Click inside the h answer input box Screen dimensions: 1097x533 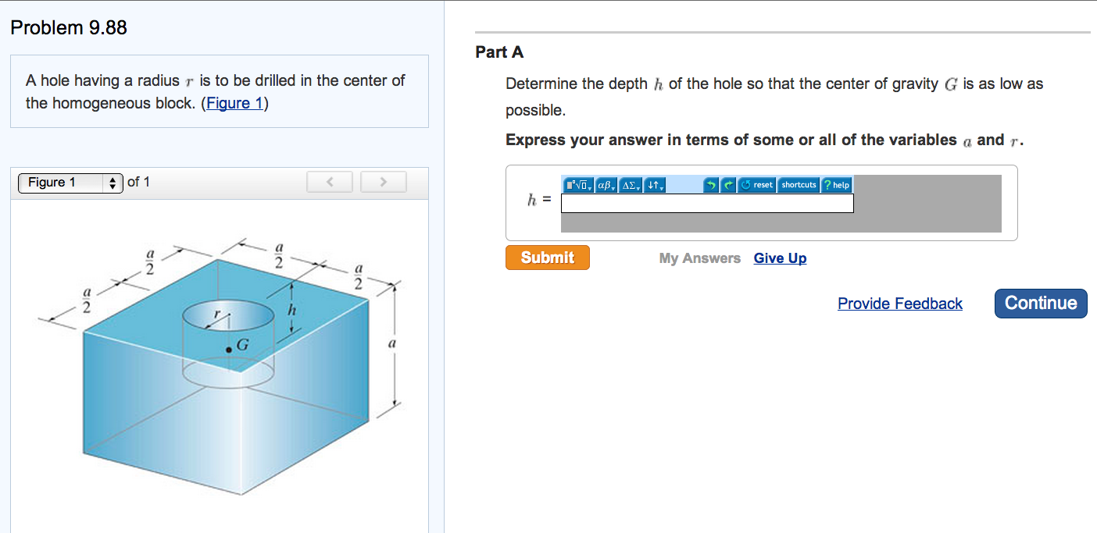coord(703,203)
